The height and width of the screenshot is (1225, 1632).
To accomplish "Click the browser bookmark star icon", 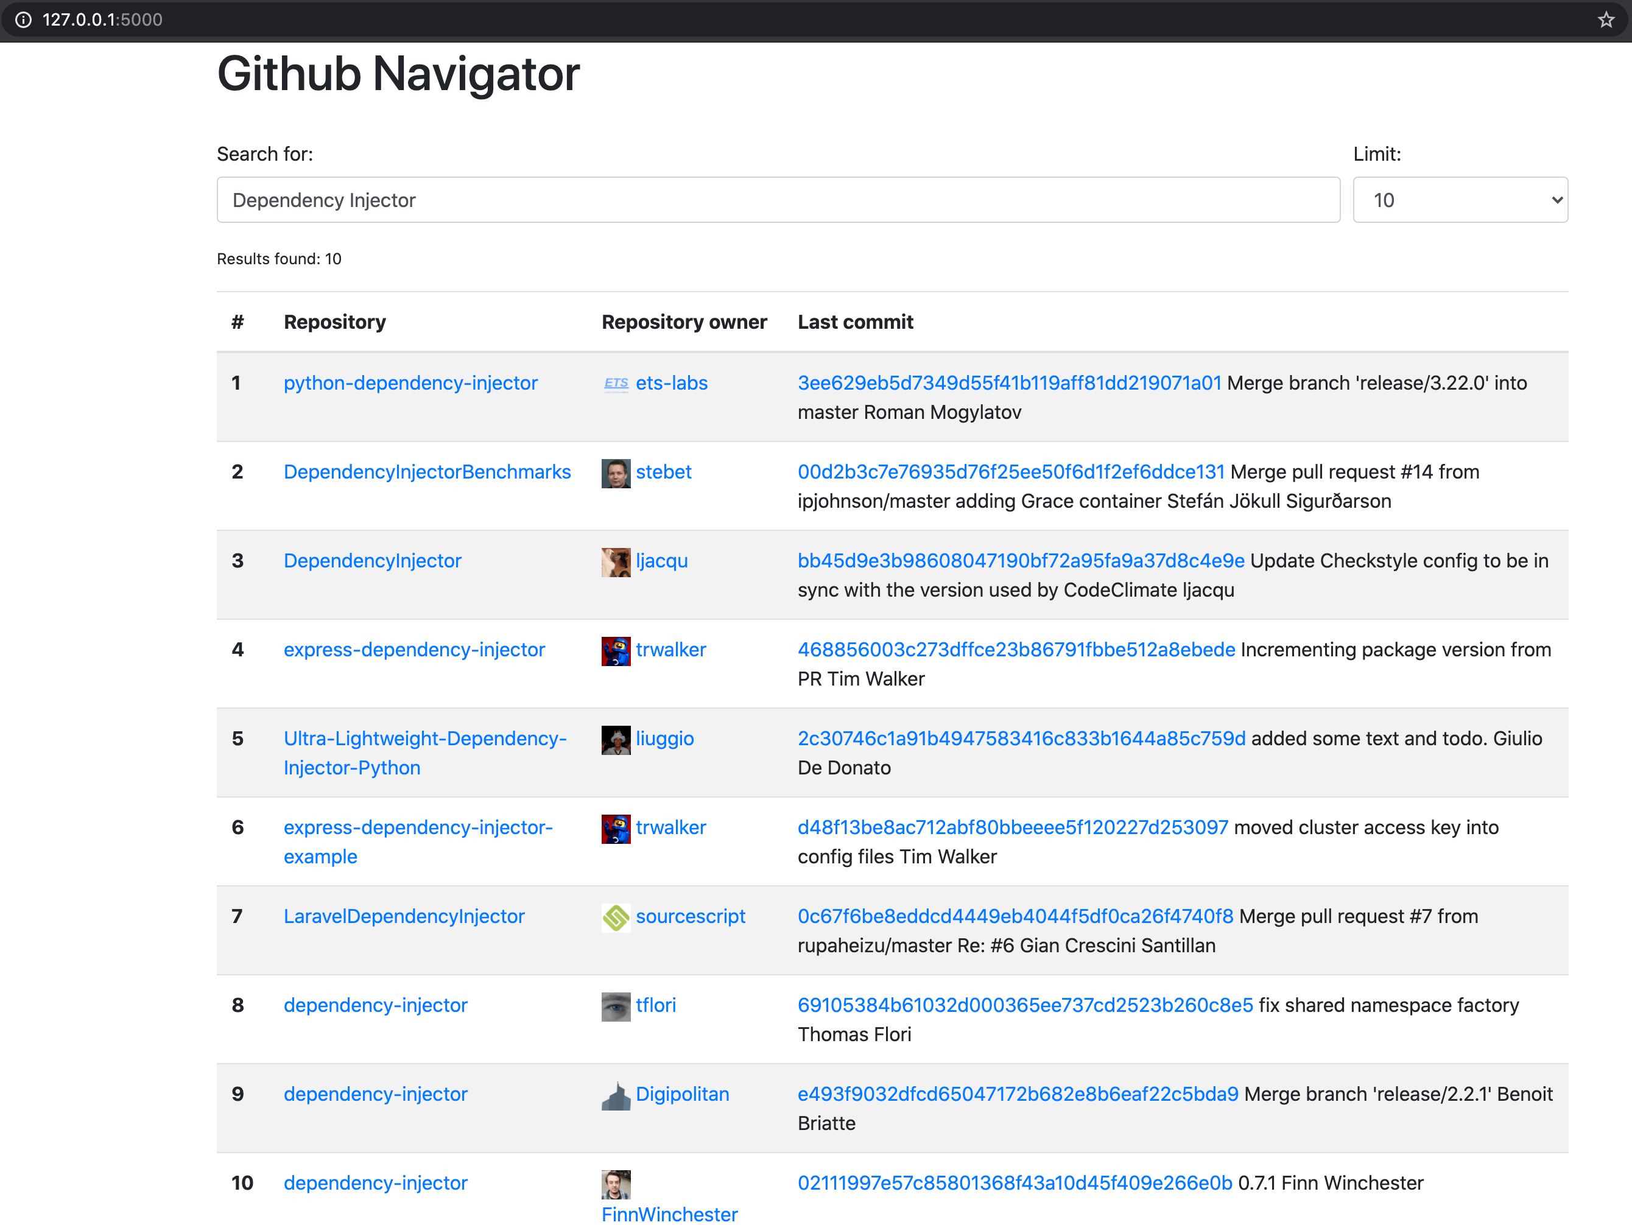I will pyautogui.click(x=1606, y=20).
